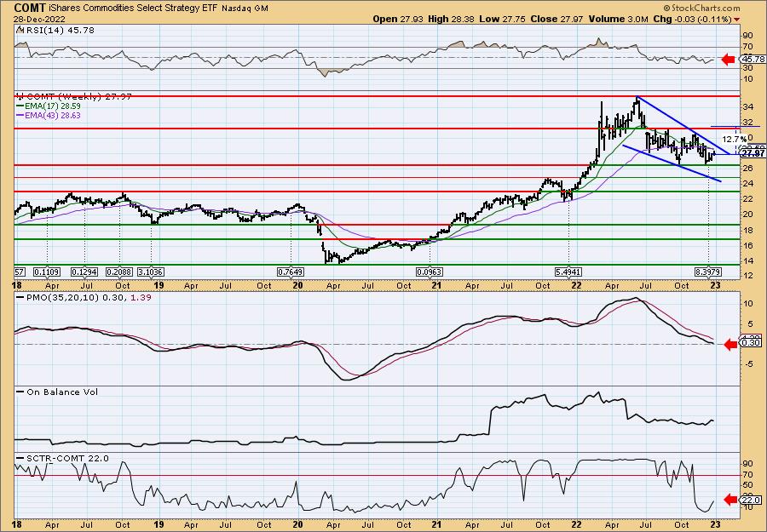The width and height of the screenshot is (767, 532).
Task: Click the 22.0 SCTR value tag on the axis
Action: pos(751,500)
